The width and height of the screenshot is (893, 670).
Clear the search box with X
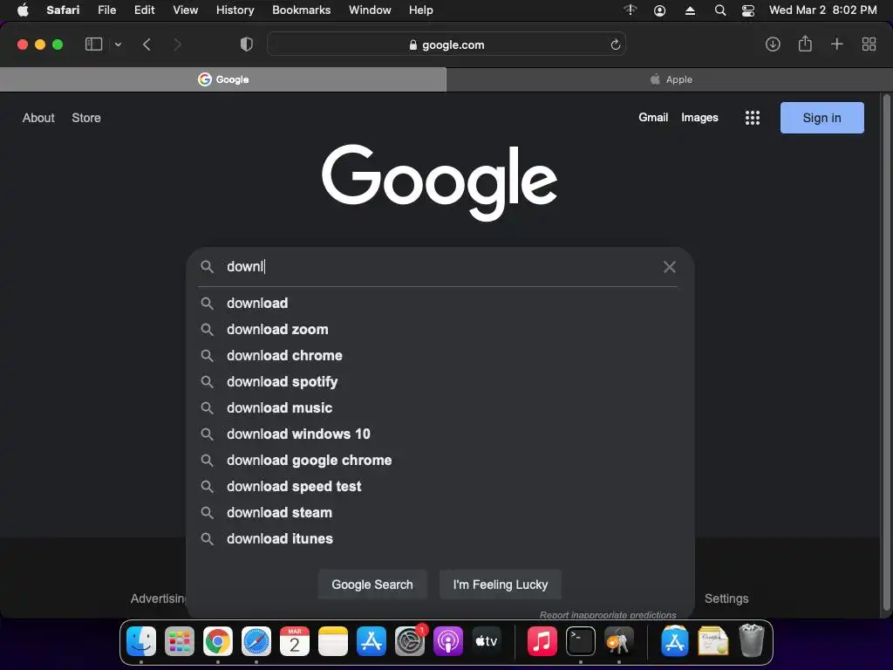[x=669, y=267]
